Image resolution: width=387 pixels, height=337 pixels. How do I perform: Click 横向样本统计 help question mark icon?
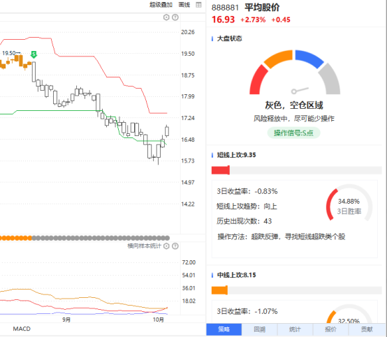(175, 246)
